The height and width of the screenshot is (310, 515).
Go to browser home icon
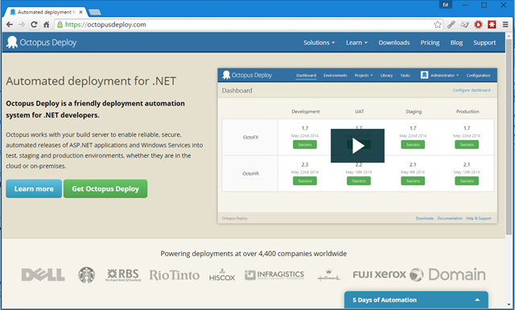tap(47, 24)
